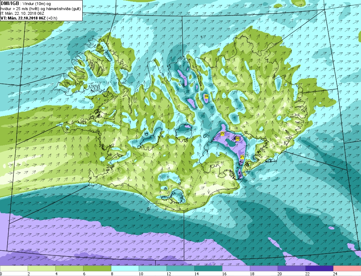Select the 14–16 m/s dark teal swatch
Screen dimensions: 361x276
click(208, 269)
